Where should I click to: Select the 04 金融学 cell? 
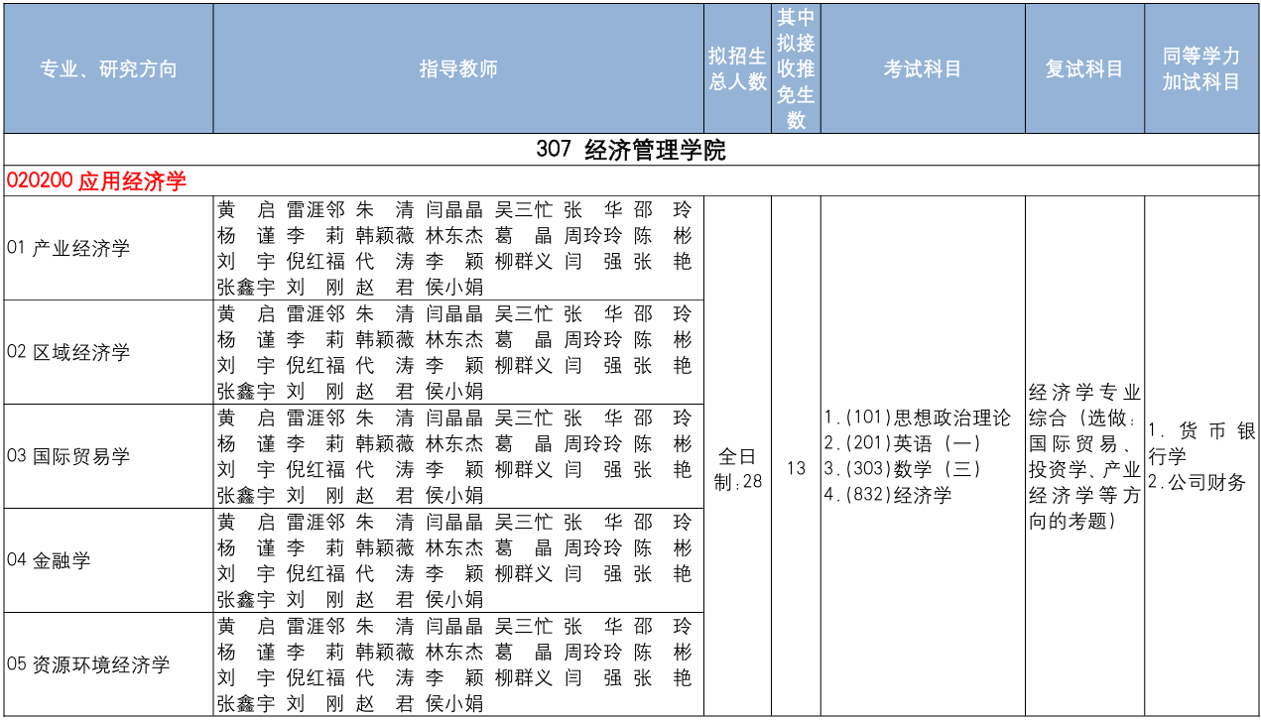click(x=108, y=560)
